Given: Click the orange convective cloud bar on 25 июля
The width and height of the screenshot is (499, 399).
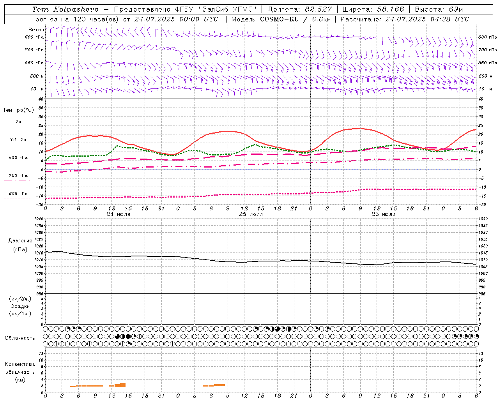Looking at the screenshot, I should pos(219,385).
